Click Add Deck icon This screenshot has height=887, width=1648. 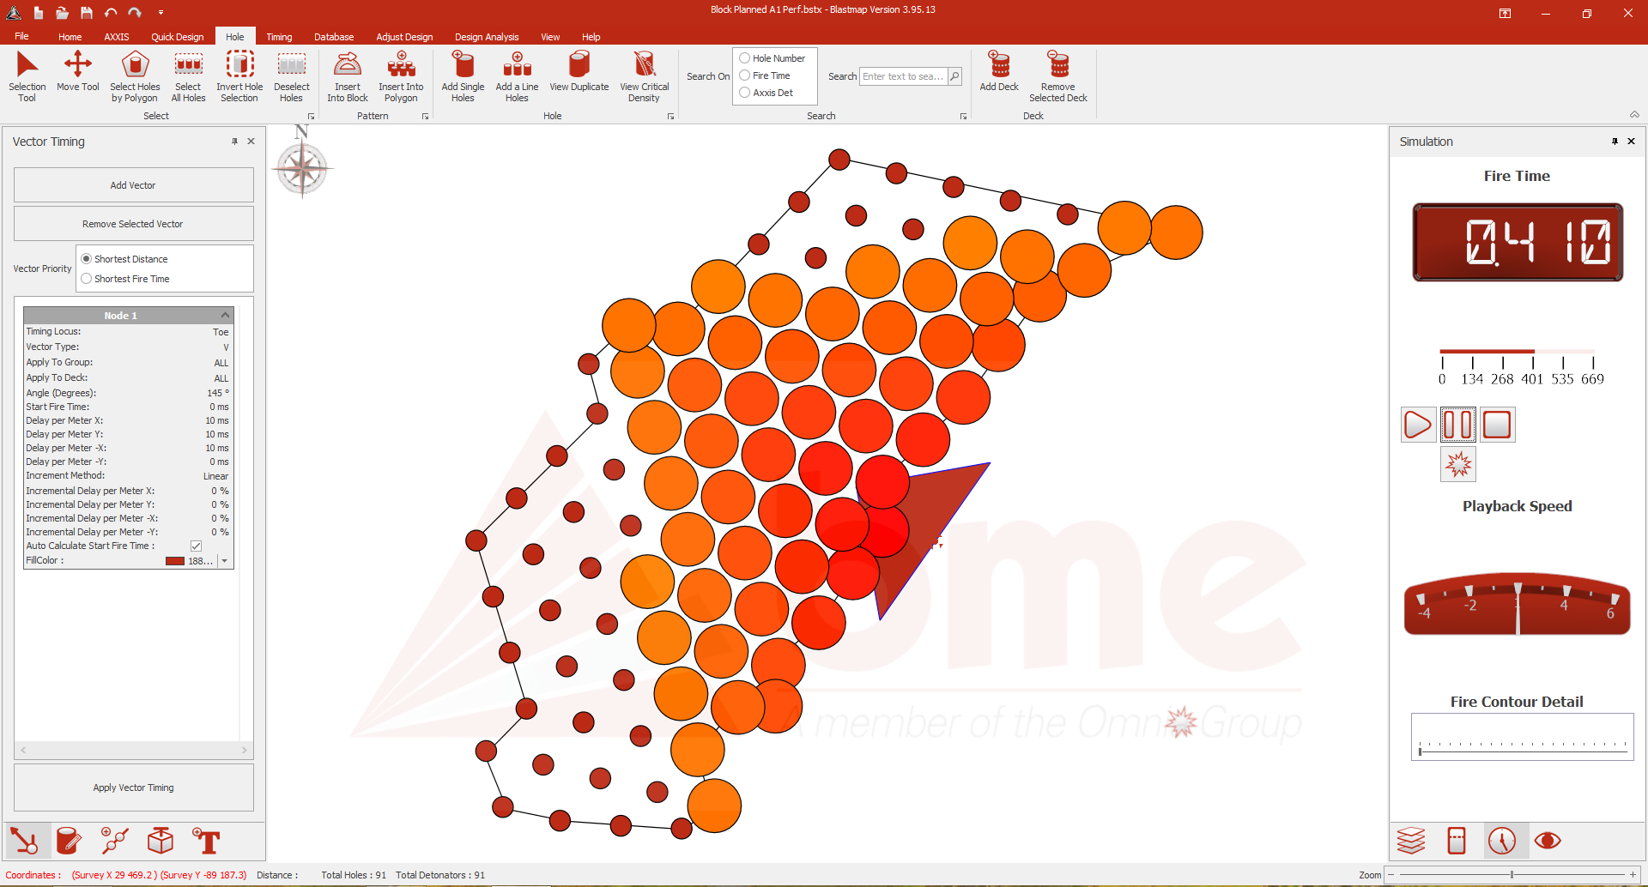[x=999, y=71]
